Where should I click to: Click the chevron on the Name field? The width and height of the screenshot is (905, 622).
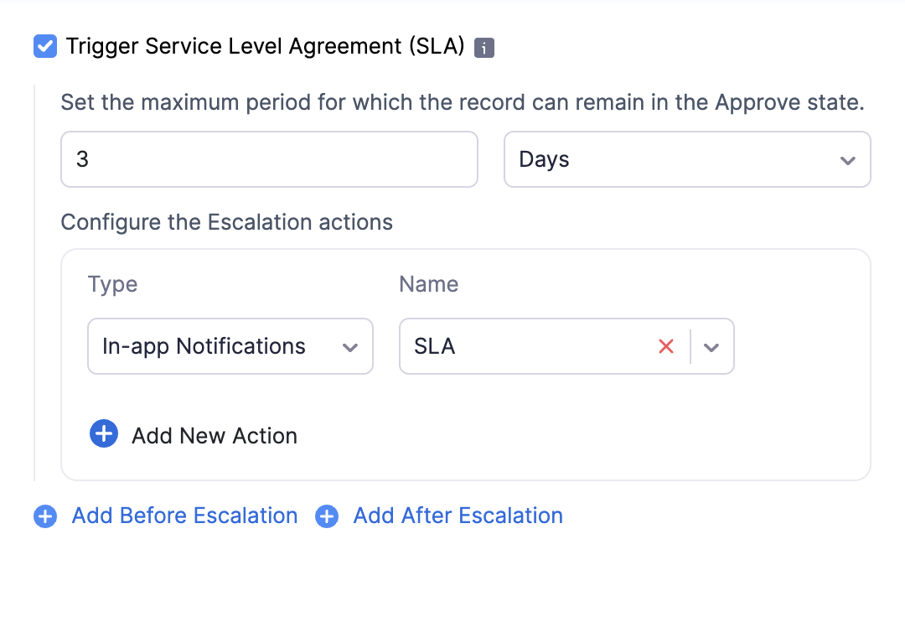coord(711,346)
